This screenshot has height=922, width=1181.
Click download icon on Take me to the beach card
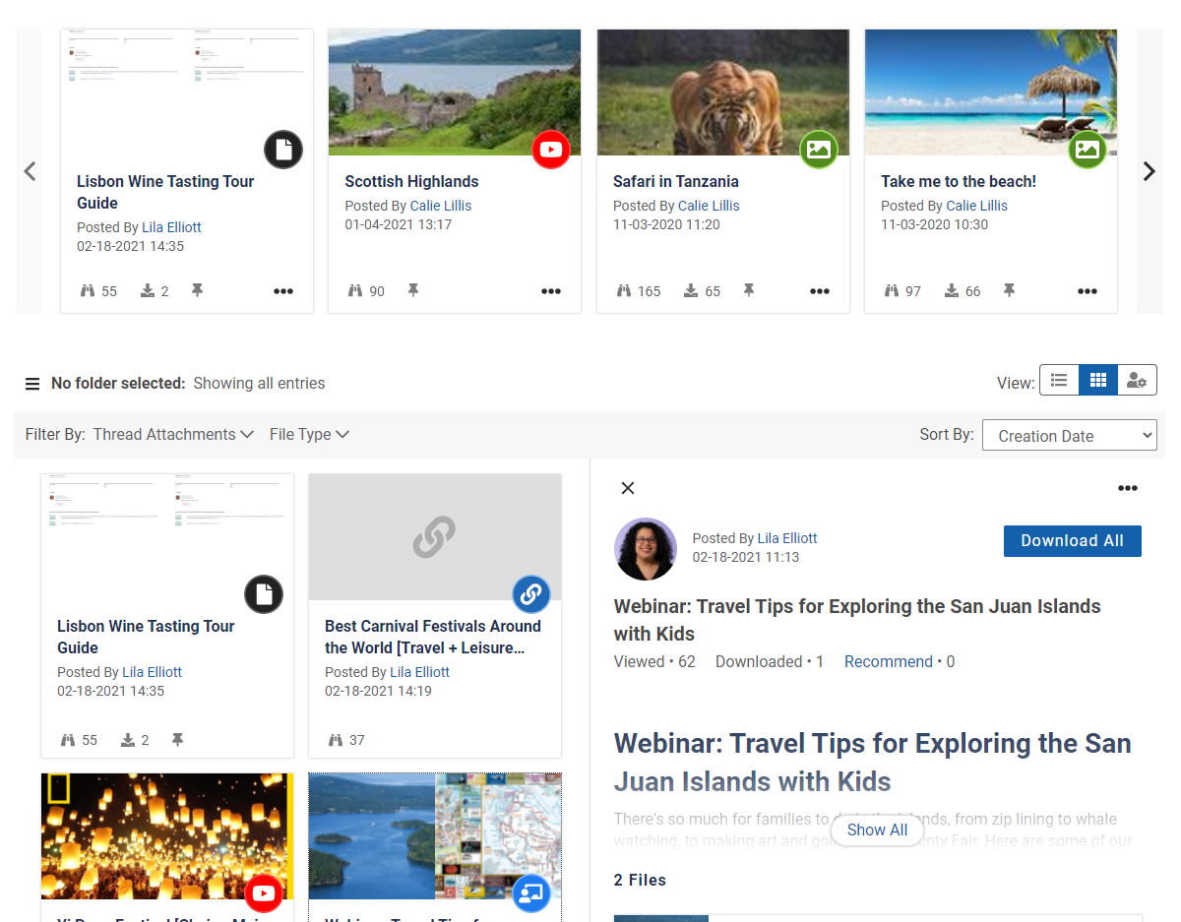[x=951, y=290]
